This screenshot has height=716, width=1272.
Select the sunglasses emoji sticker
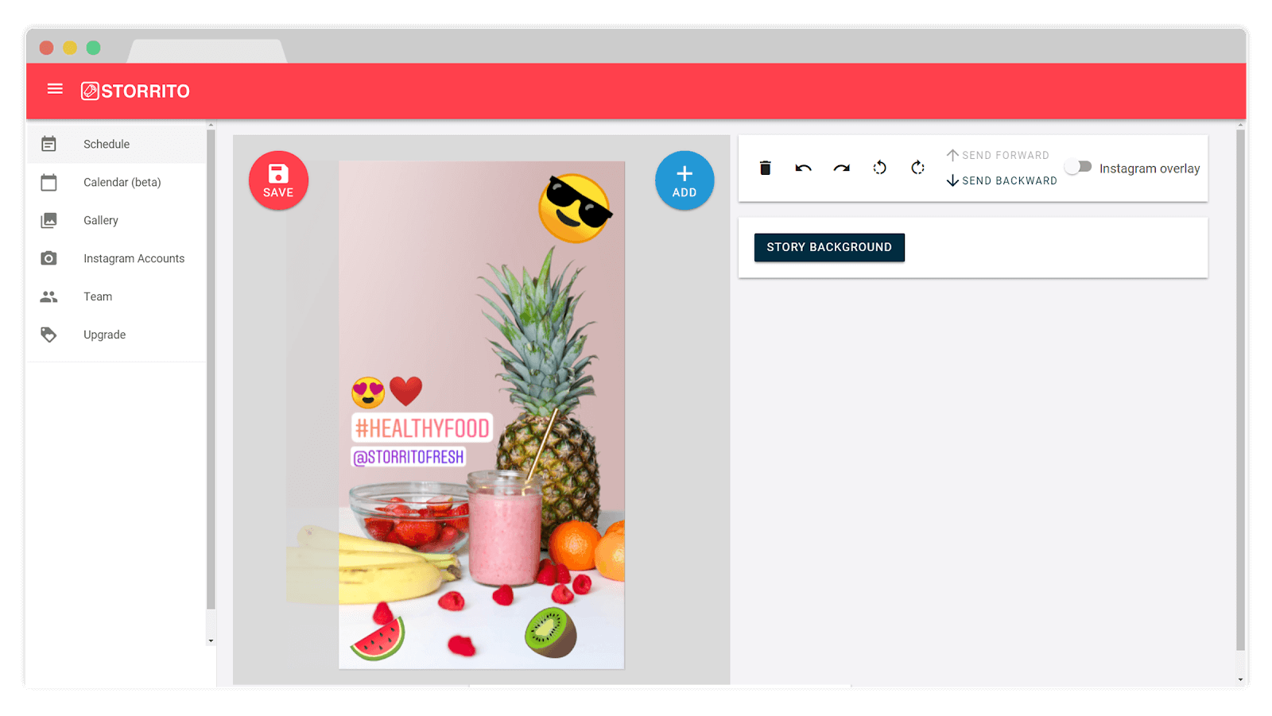tap(575, 208)
